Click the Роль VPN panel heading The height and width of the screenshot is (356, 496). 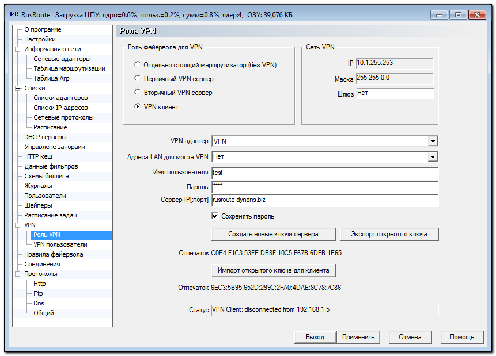[x=138, y=31]
